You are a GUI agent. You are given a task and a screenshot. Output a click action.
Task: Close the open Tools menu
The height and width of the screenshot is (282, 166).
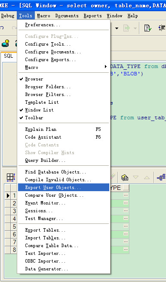tap(26, 16)
